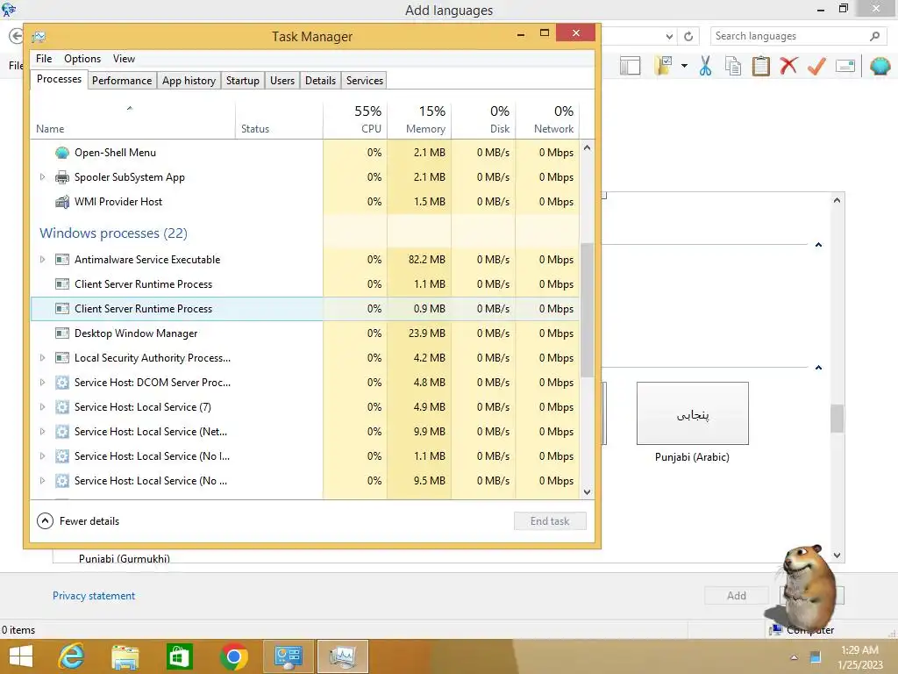Click the red X delete icon
The image size is (898, 674).
[x=788, y=66]
